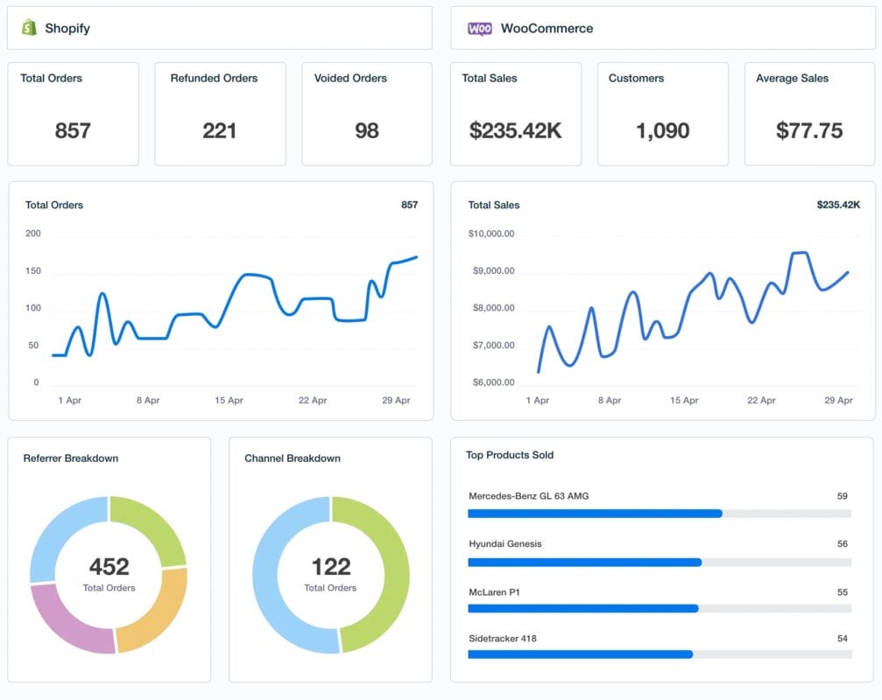The width and height of the screenshot is (882, 700).
Task: Expand the Total Orders chart panel
Action: pos(219,302)
